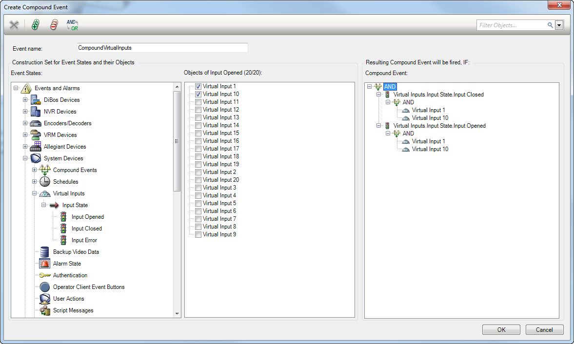574x344 pixels.
Task: Click the Allegiant Devices icon
Action: point(36,147)
